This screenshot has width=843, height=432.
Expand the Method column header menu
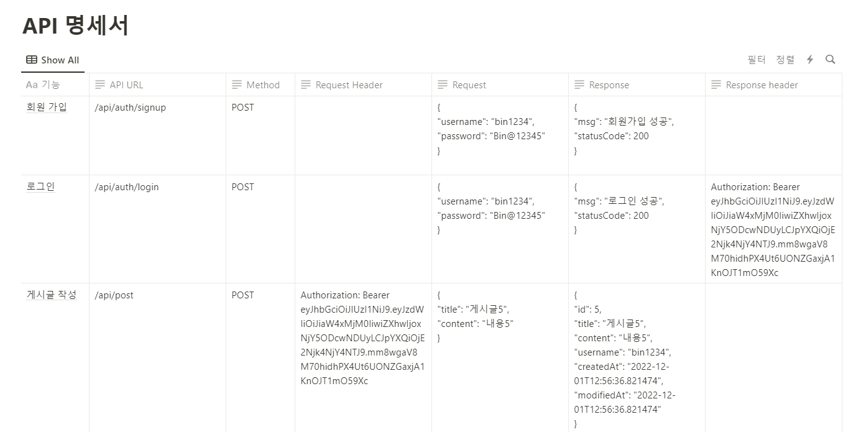pyautogui.click(x=260, y=85)
